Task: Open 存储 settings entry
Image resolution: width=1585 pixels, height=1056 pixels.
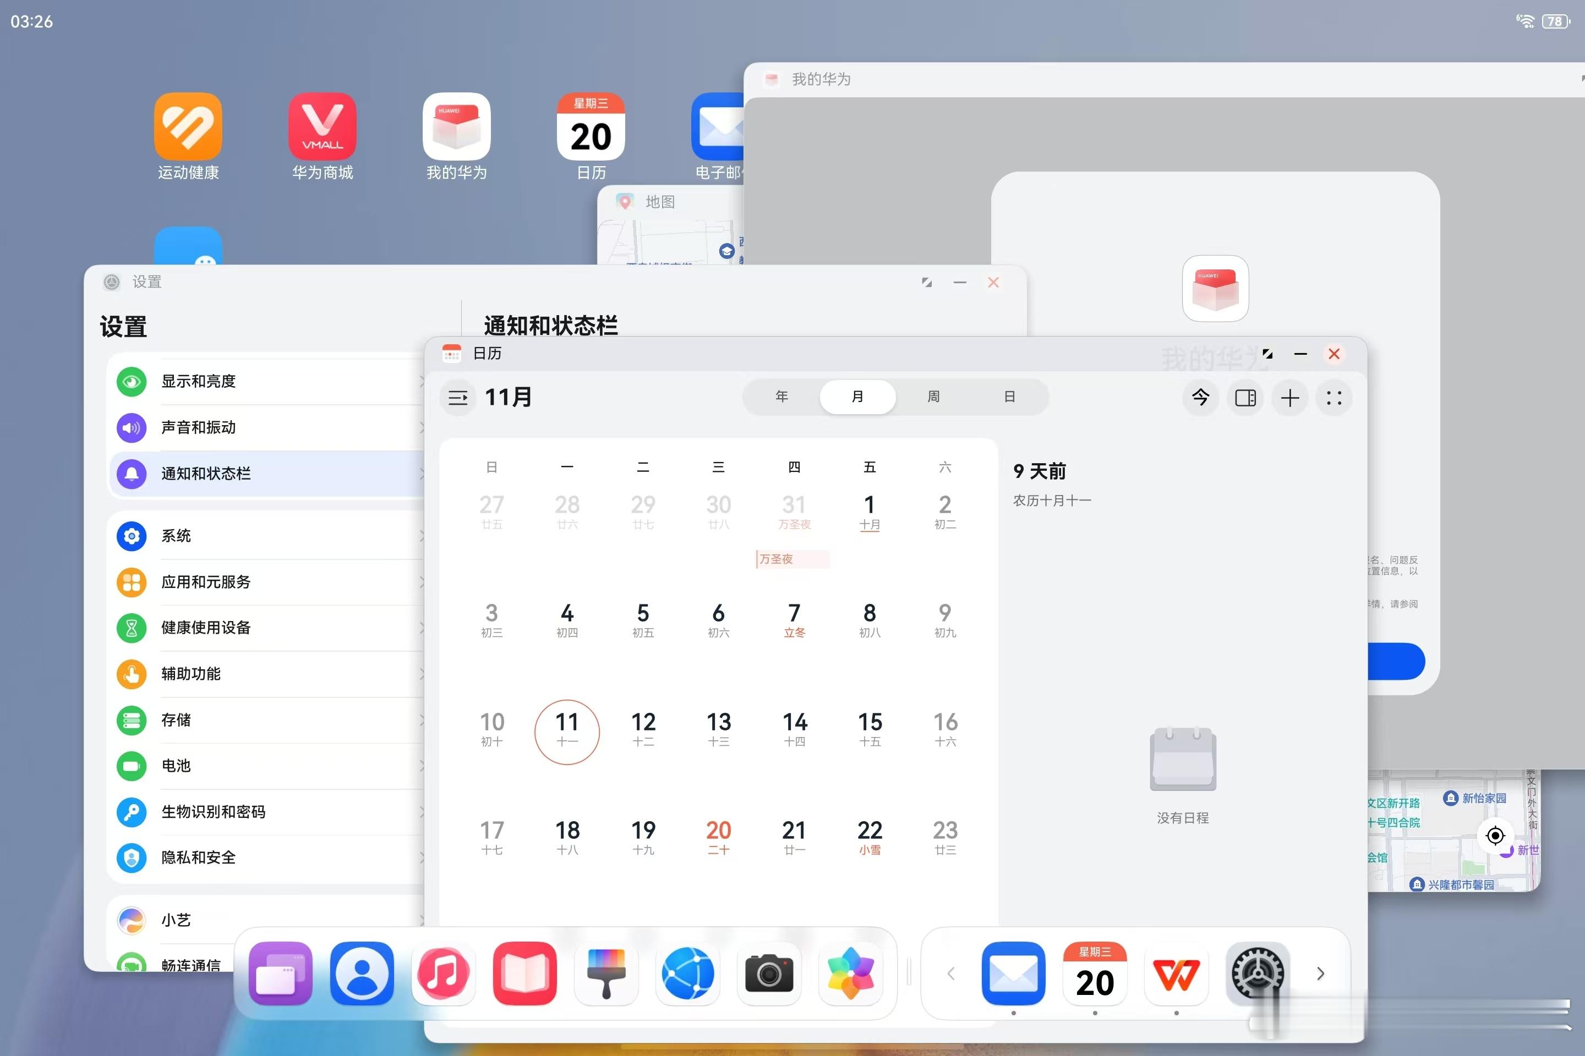Action: coord(266,720)
